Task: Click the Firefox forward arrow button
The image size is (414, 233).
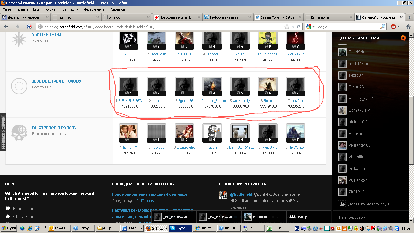Action: click(17, 27)
